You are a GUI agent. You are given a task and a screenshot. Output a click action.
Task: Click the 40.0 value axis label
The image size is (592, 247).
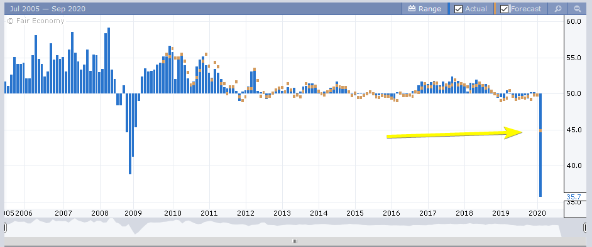point(574,166)
